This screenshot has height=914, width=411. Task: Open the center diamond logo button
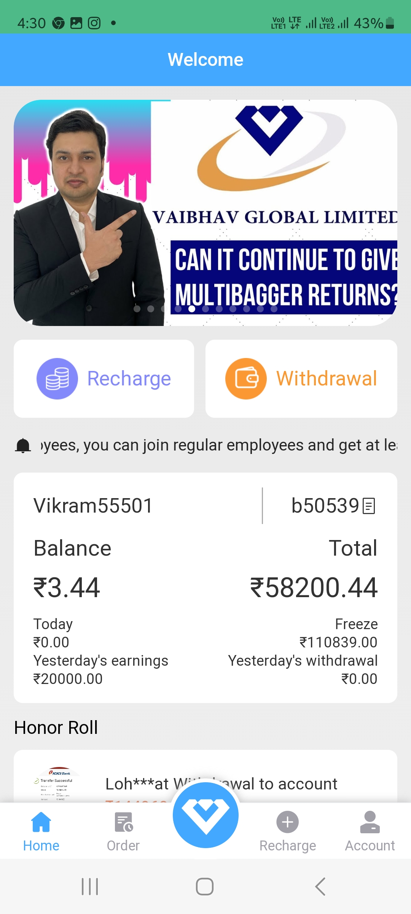point(205,815)
